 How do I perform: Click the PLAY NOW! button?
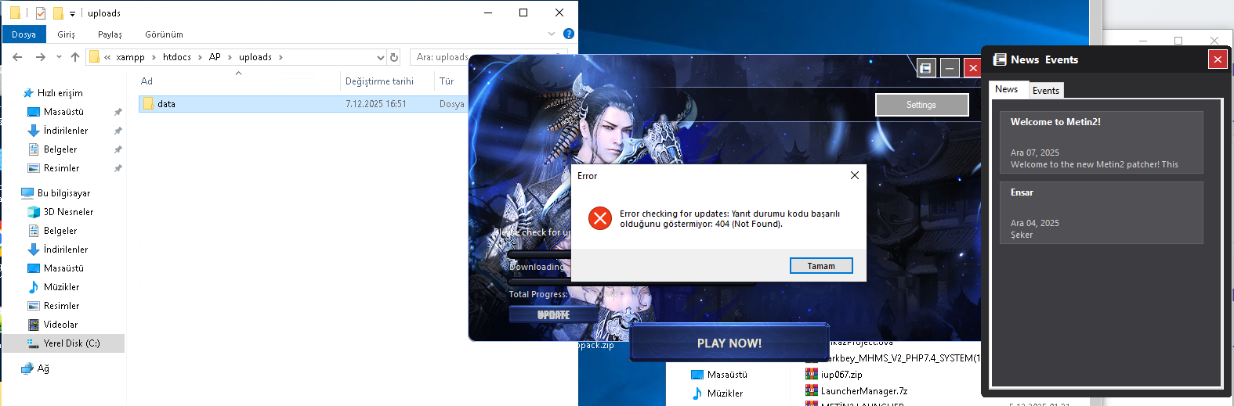click(729, 343)
